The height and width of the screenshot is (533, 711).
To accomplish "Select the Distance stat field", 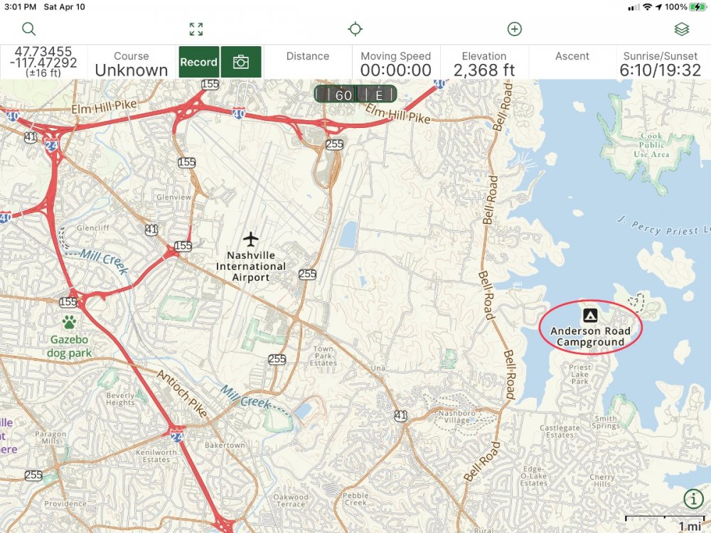I will pyautogui.click(x=308, y=62).
